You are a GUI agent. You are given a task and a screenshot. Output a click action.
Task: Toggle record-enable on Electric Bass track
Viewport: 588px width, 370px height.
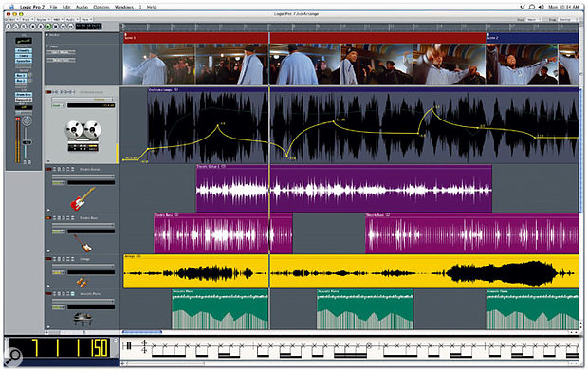tap(48, 218)
